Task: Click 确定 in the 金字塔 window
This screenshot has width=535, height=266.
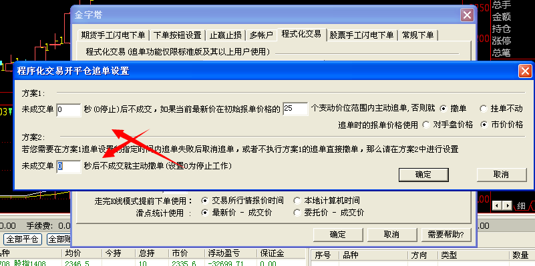Action: (338, 235)
